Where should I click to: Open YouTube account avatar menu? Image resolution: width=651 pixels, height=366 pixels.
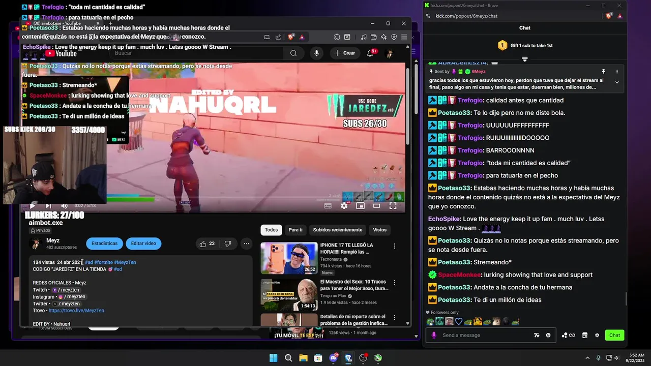click(x=389, y=53)
